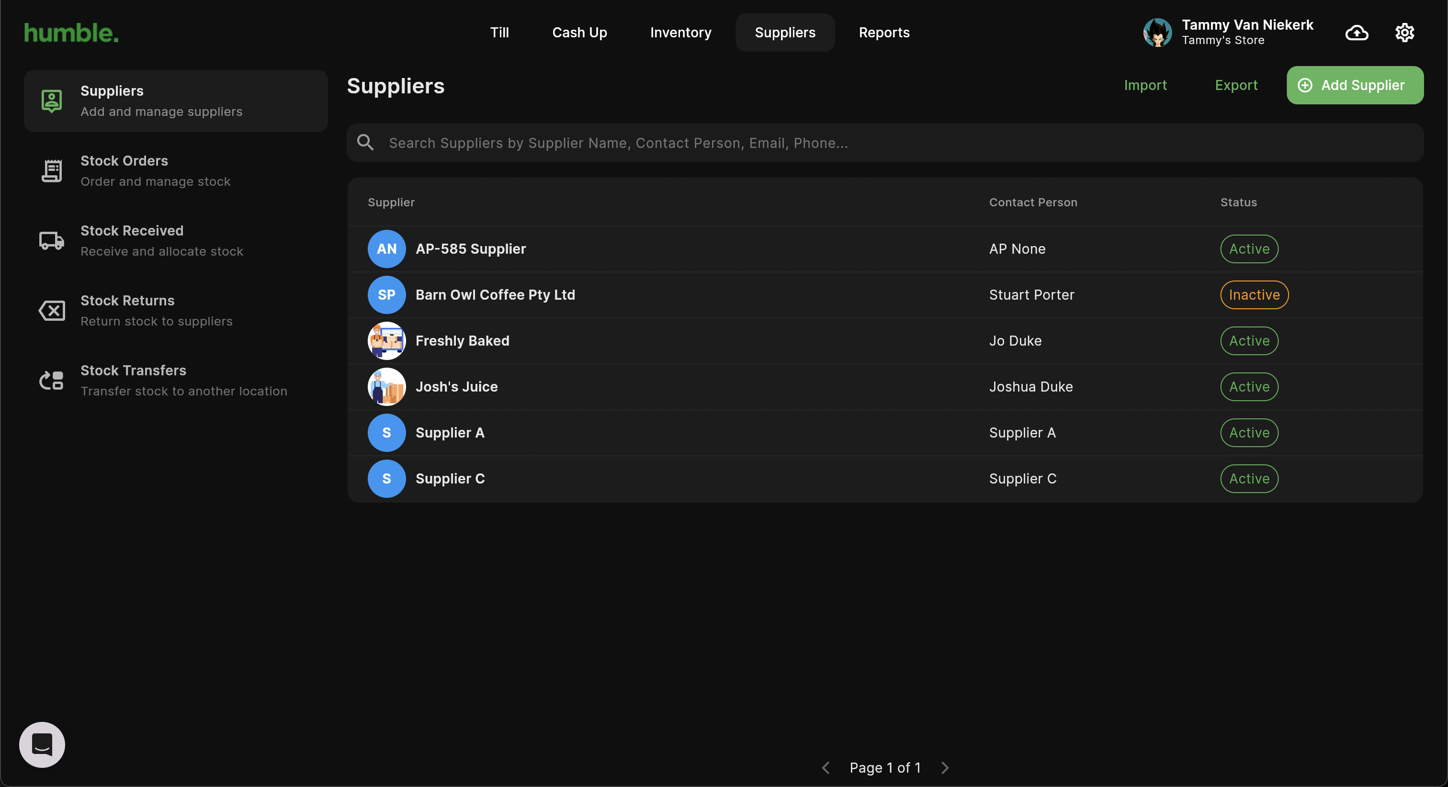Click the S avatar for Supplier C
Image resolution: width=1448 pixels, height=787 pixels.
pos(387,479)
